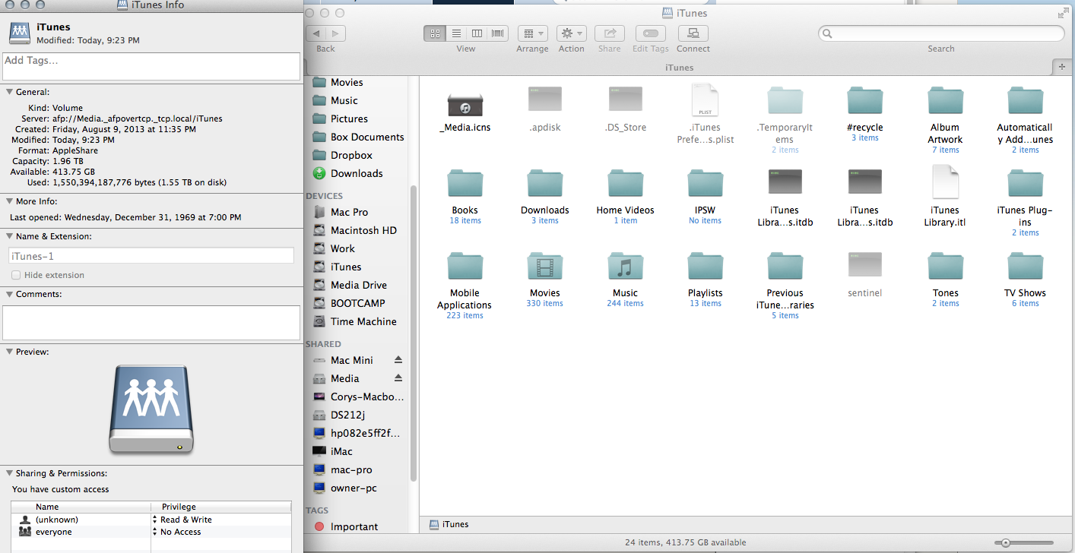The image size is (1075, 553).
Task: Select the iTunes Library.itl file
Action: click(x=945, y=182)
